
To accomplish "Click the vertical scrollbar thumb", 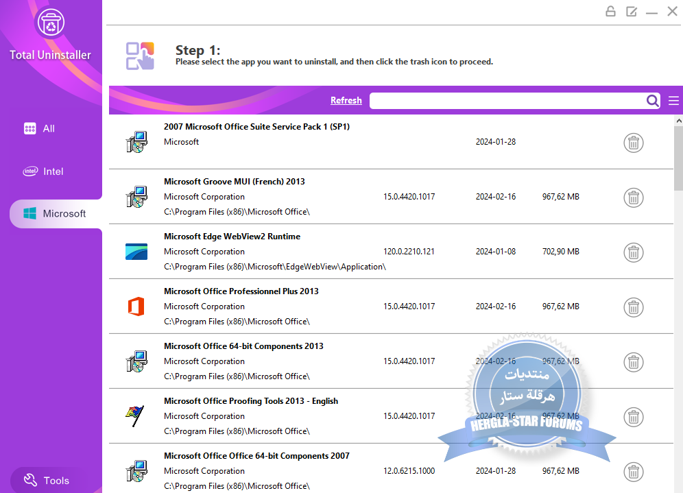I will point(678,158).
